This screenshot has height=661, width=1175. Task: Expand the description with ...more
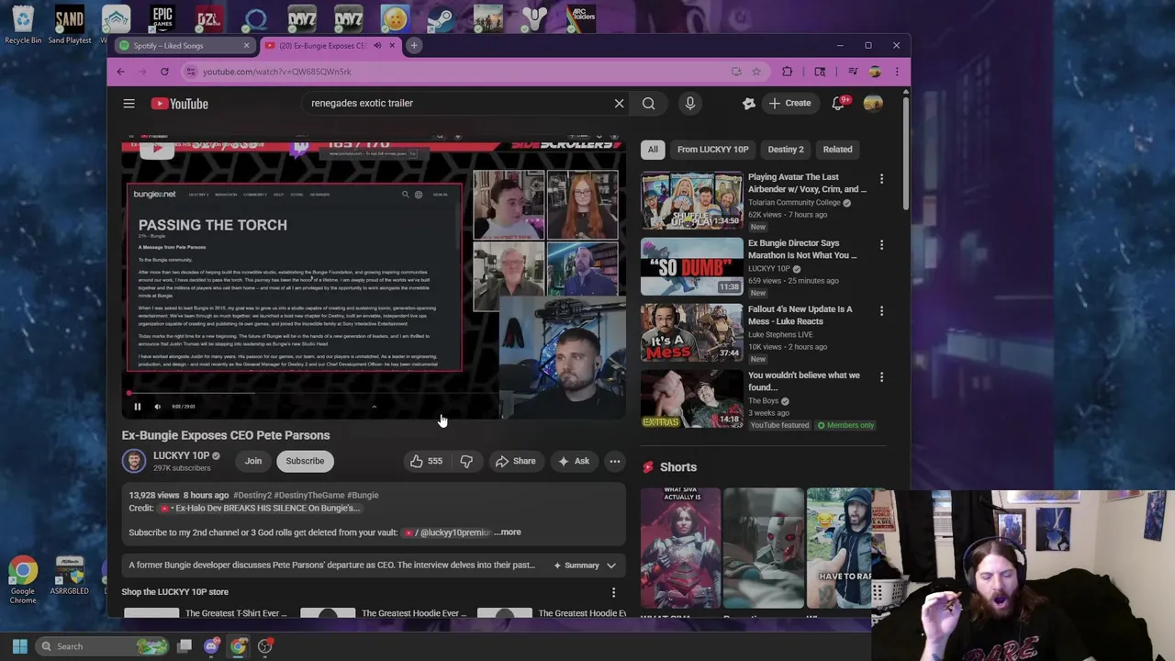[508, 532]
